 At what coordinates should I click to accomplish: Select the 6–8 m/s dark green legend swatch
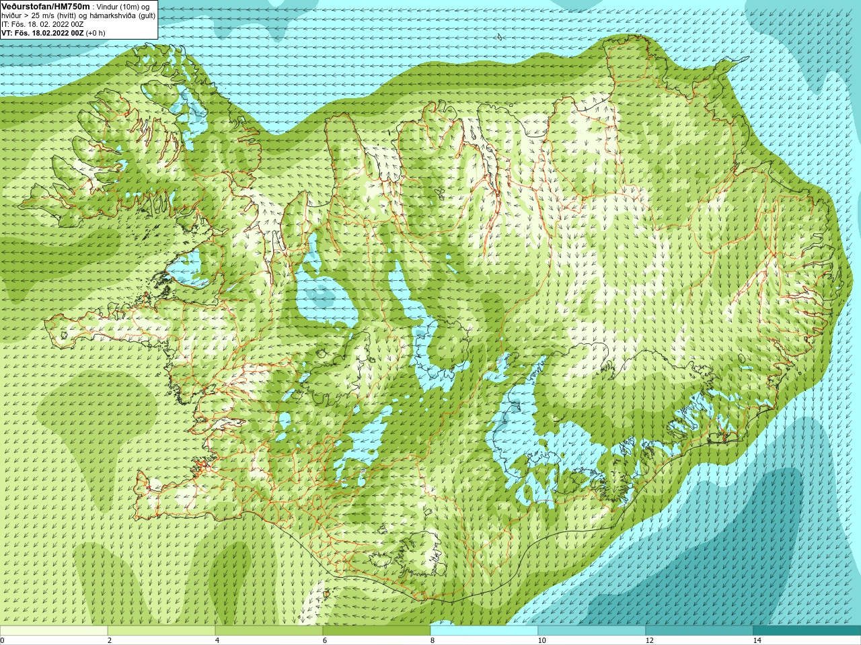pos(377,630)
